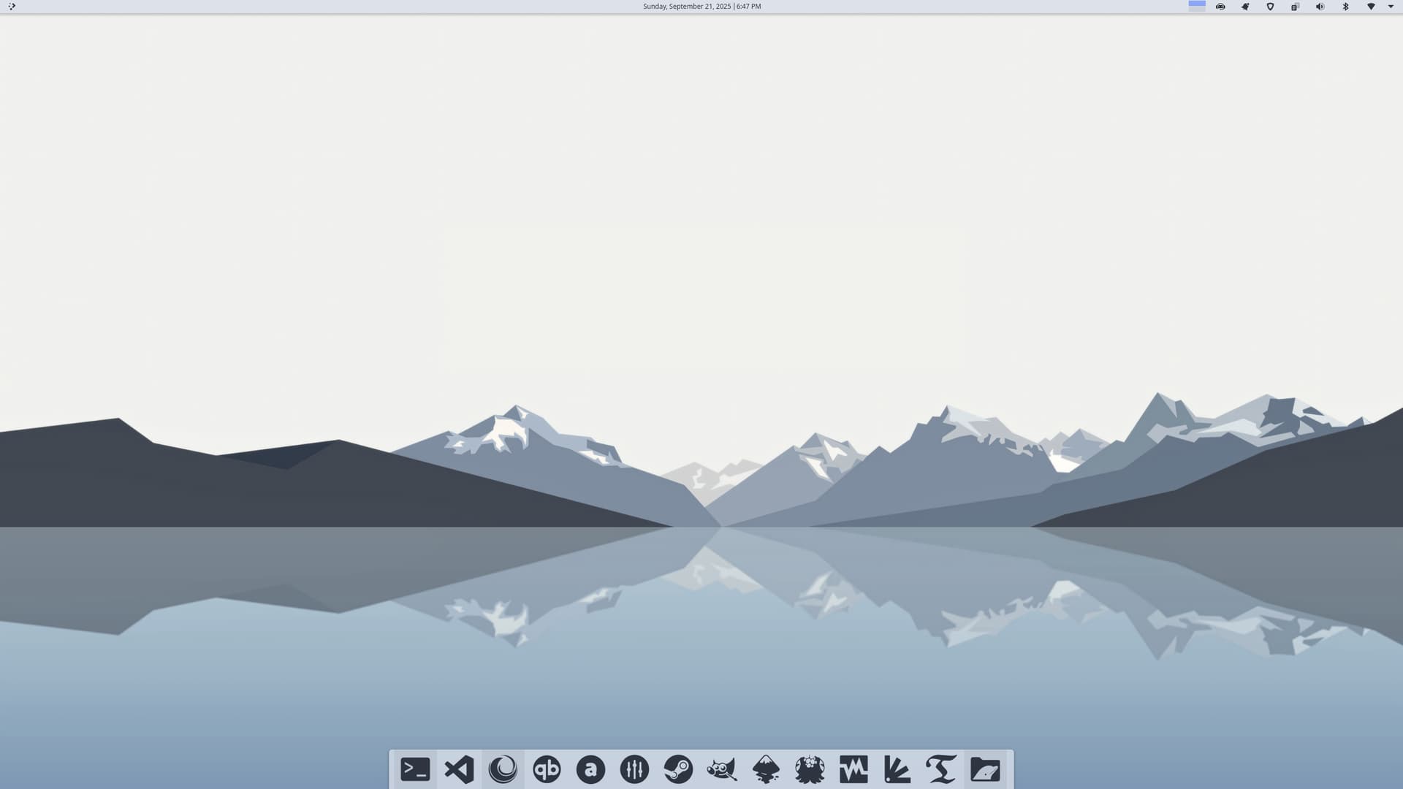The width and height of the screenshot is (1403, 789).
Task: Click the date and time clock
Action: pyautogui.click(x=701, y=7)
